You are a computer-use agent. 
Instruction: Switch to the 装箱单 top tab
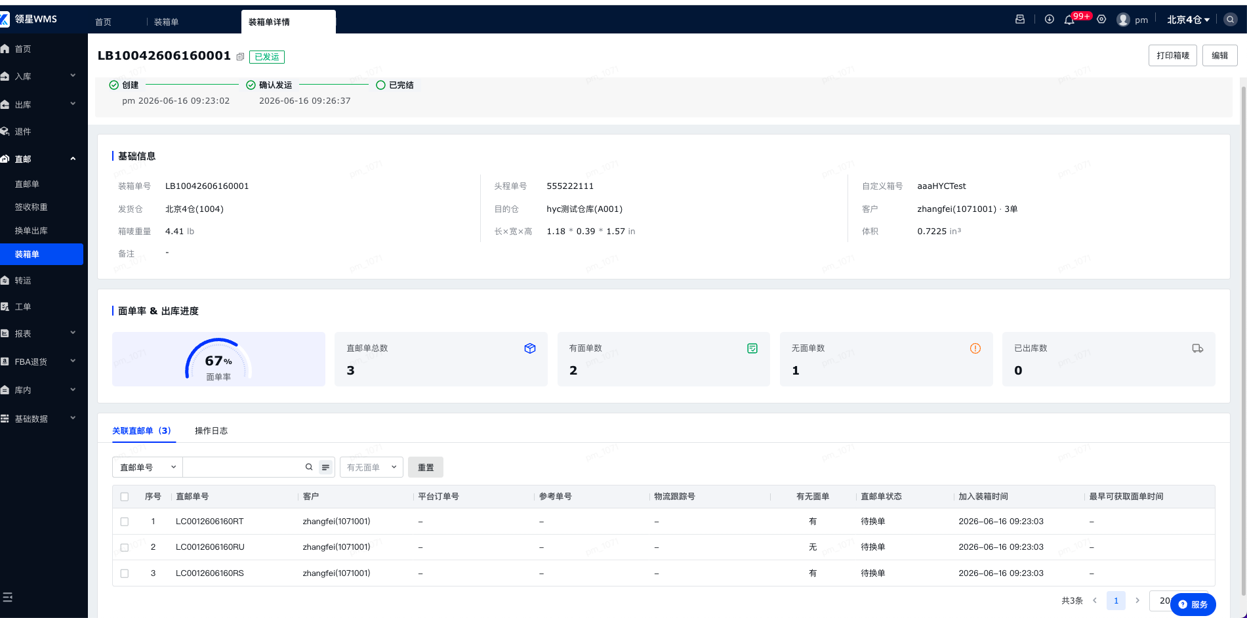coord(167,22)
